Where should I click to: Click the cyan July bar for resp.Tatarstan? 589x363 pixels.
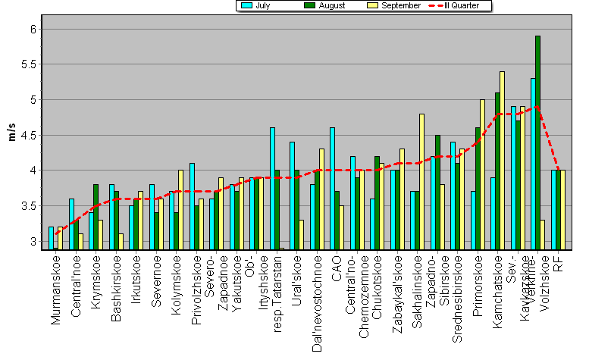(x=272, y=189)
